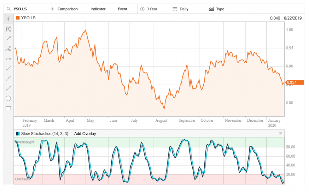Click the January 2020 axis label
Screen dimensions: 309x192
click(274, 123)
